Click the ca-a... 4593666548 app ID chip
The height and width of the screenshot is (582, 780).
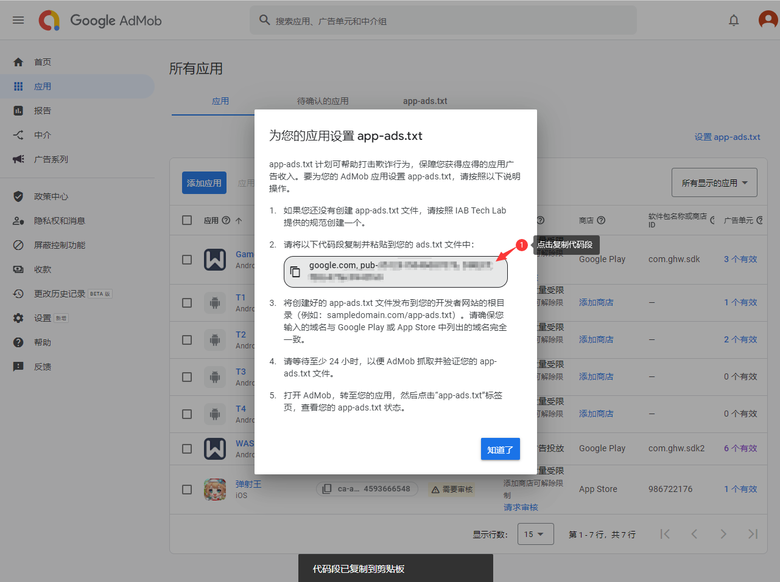tap(367, 489)
